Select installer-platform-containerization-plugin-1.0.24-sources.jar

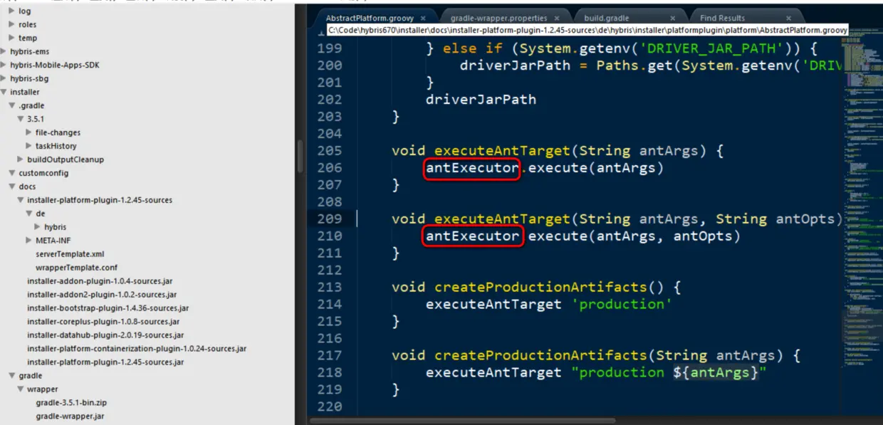(x=137, y=349)
